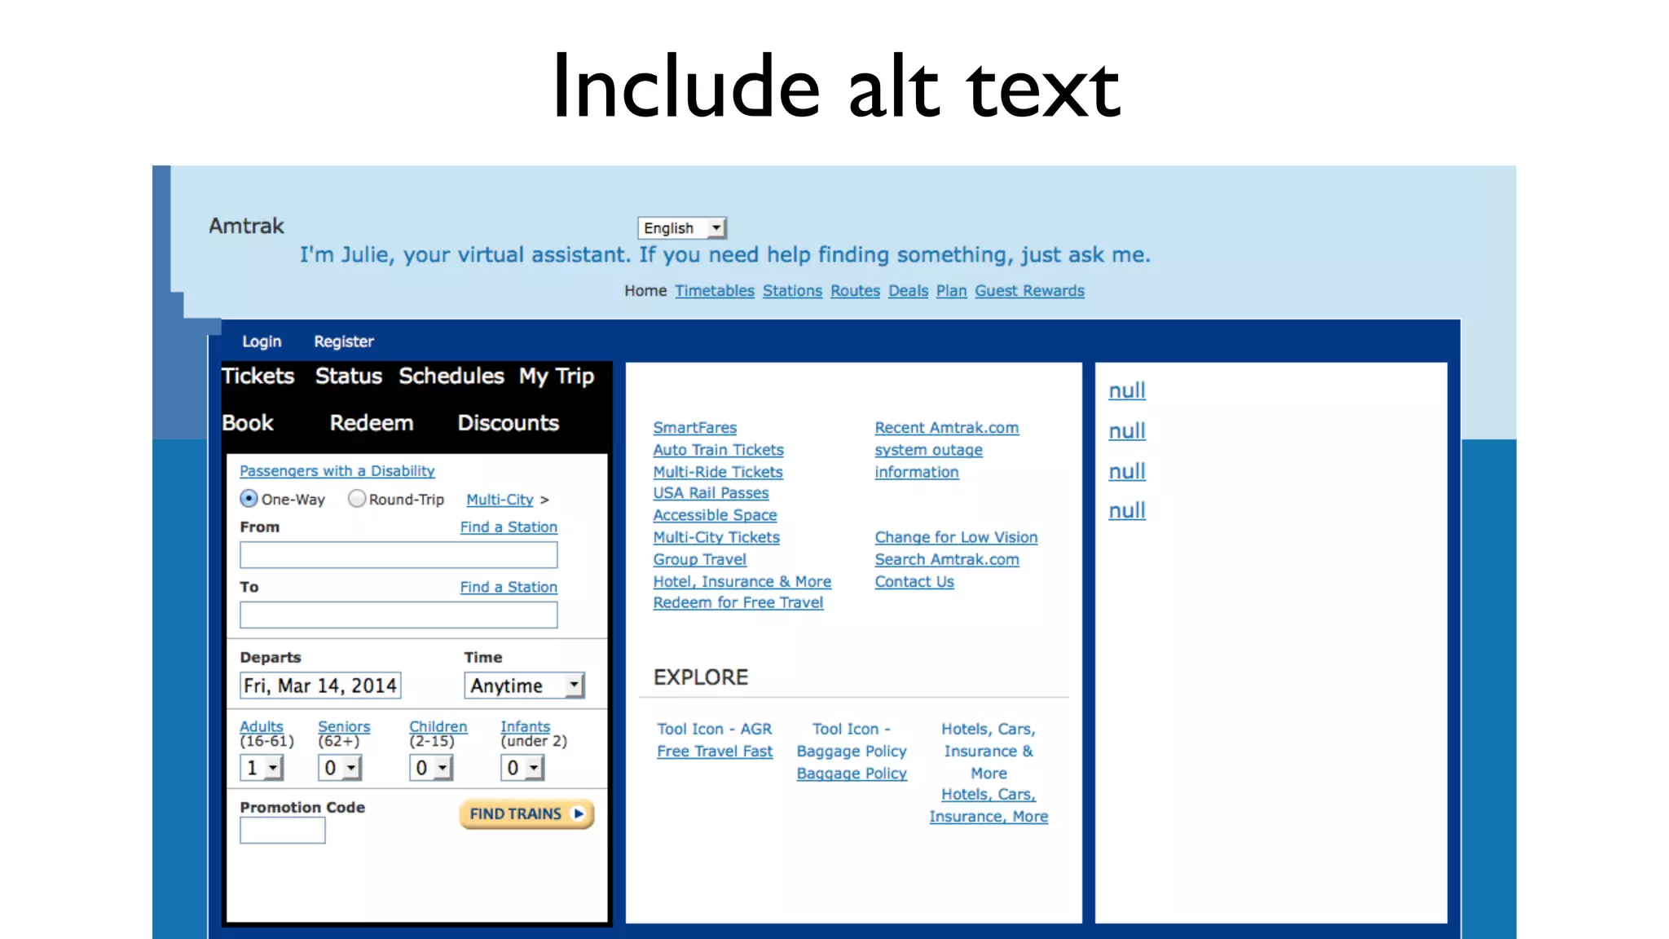Open the Children count dropdown
Image resolution: width=1669 pixels, height=939 pixels.
click(431, 768)
